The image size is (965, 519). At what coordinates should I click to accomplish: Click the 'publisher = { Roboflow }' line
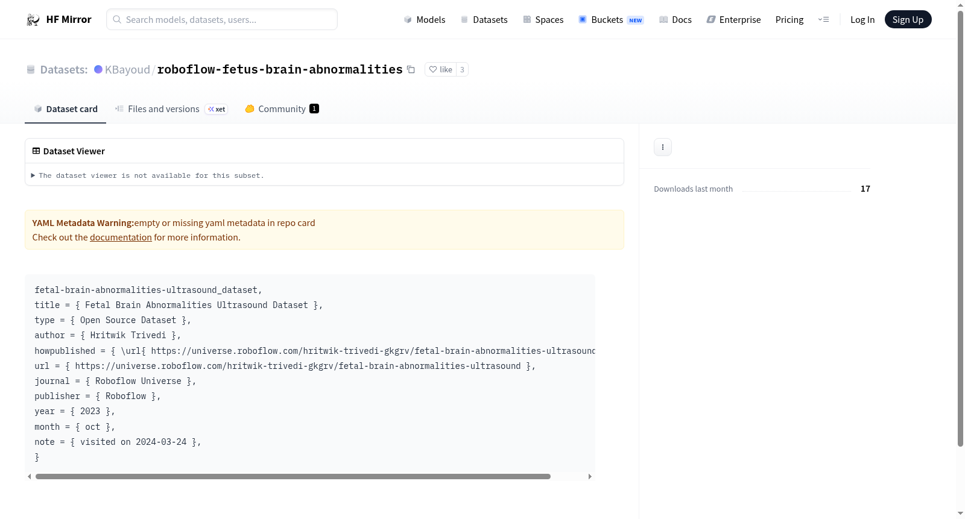coord(98,396)
